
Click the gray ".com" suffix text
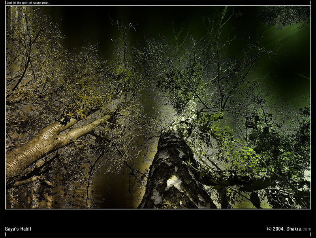[x=307, y=229]
